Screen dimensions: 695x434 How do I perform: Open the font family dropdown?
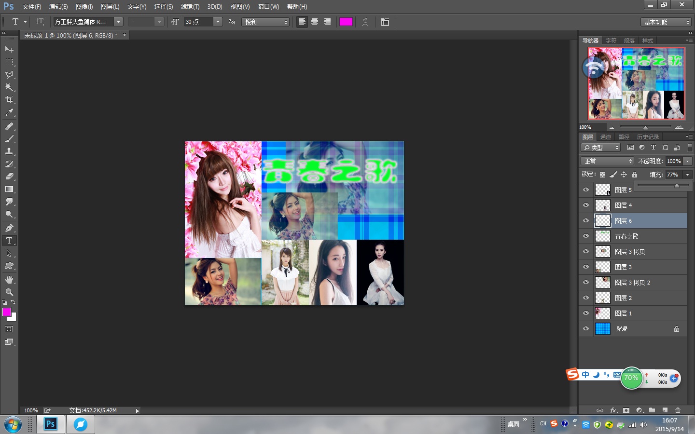click(x=118, y=22)
